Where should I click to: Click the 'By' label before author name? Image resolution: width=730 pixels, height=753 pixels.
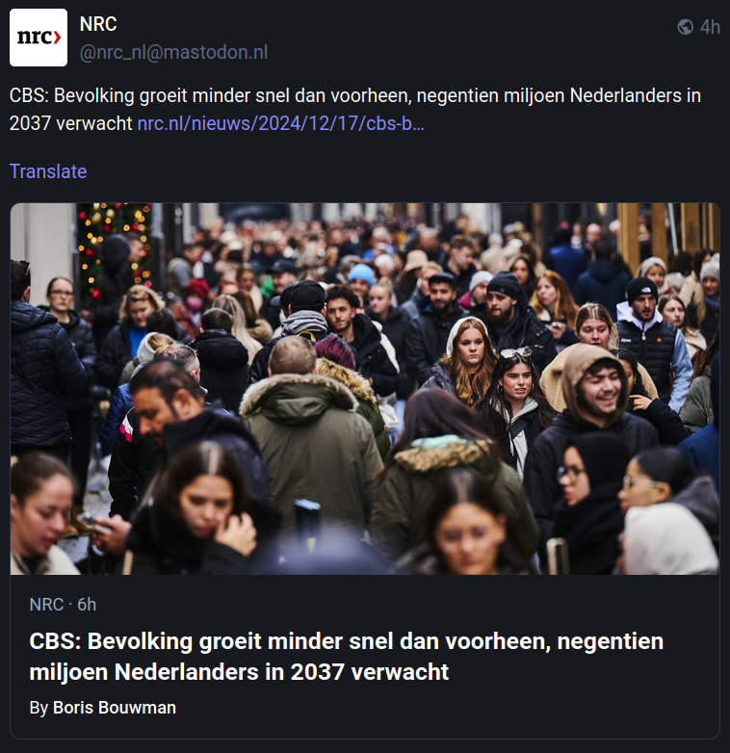click(39, 708)
